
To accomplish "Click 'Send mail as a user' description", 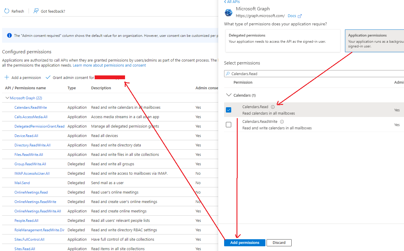I will tap(107, 183).
